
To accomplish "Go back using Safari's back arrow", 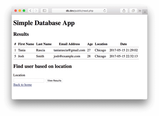I will (30, 11).
